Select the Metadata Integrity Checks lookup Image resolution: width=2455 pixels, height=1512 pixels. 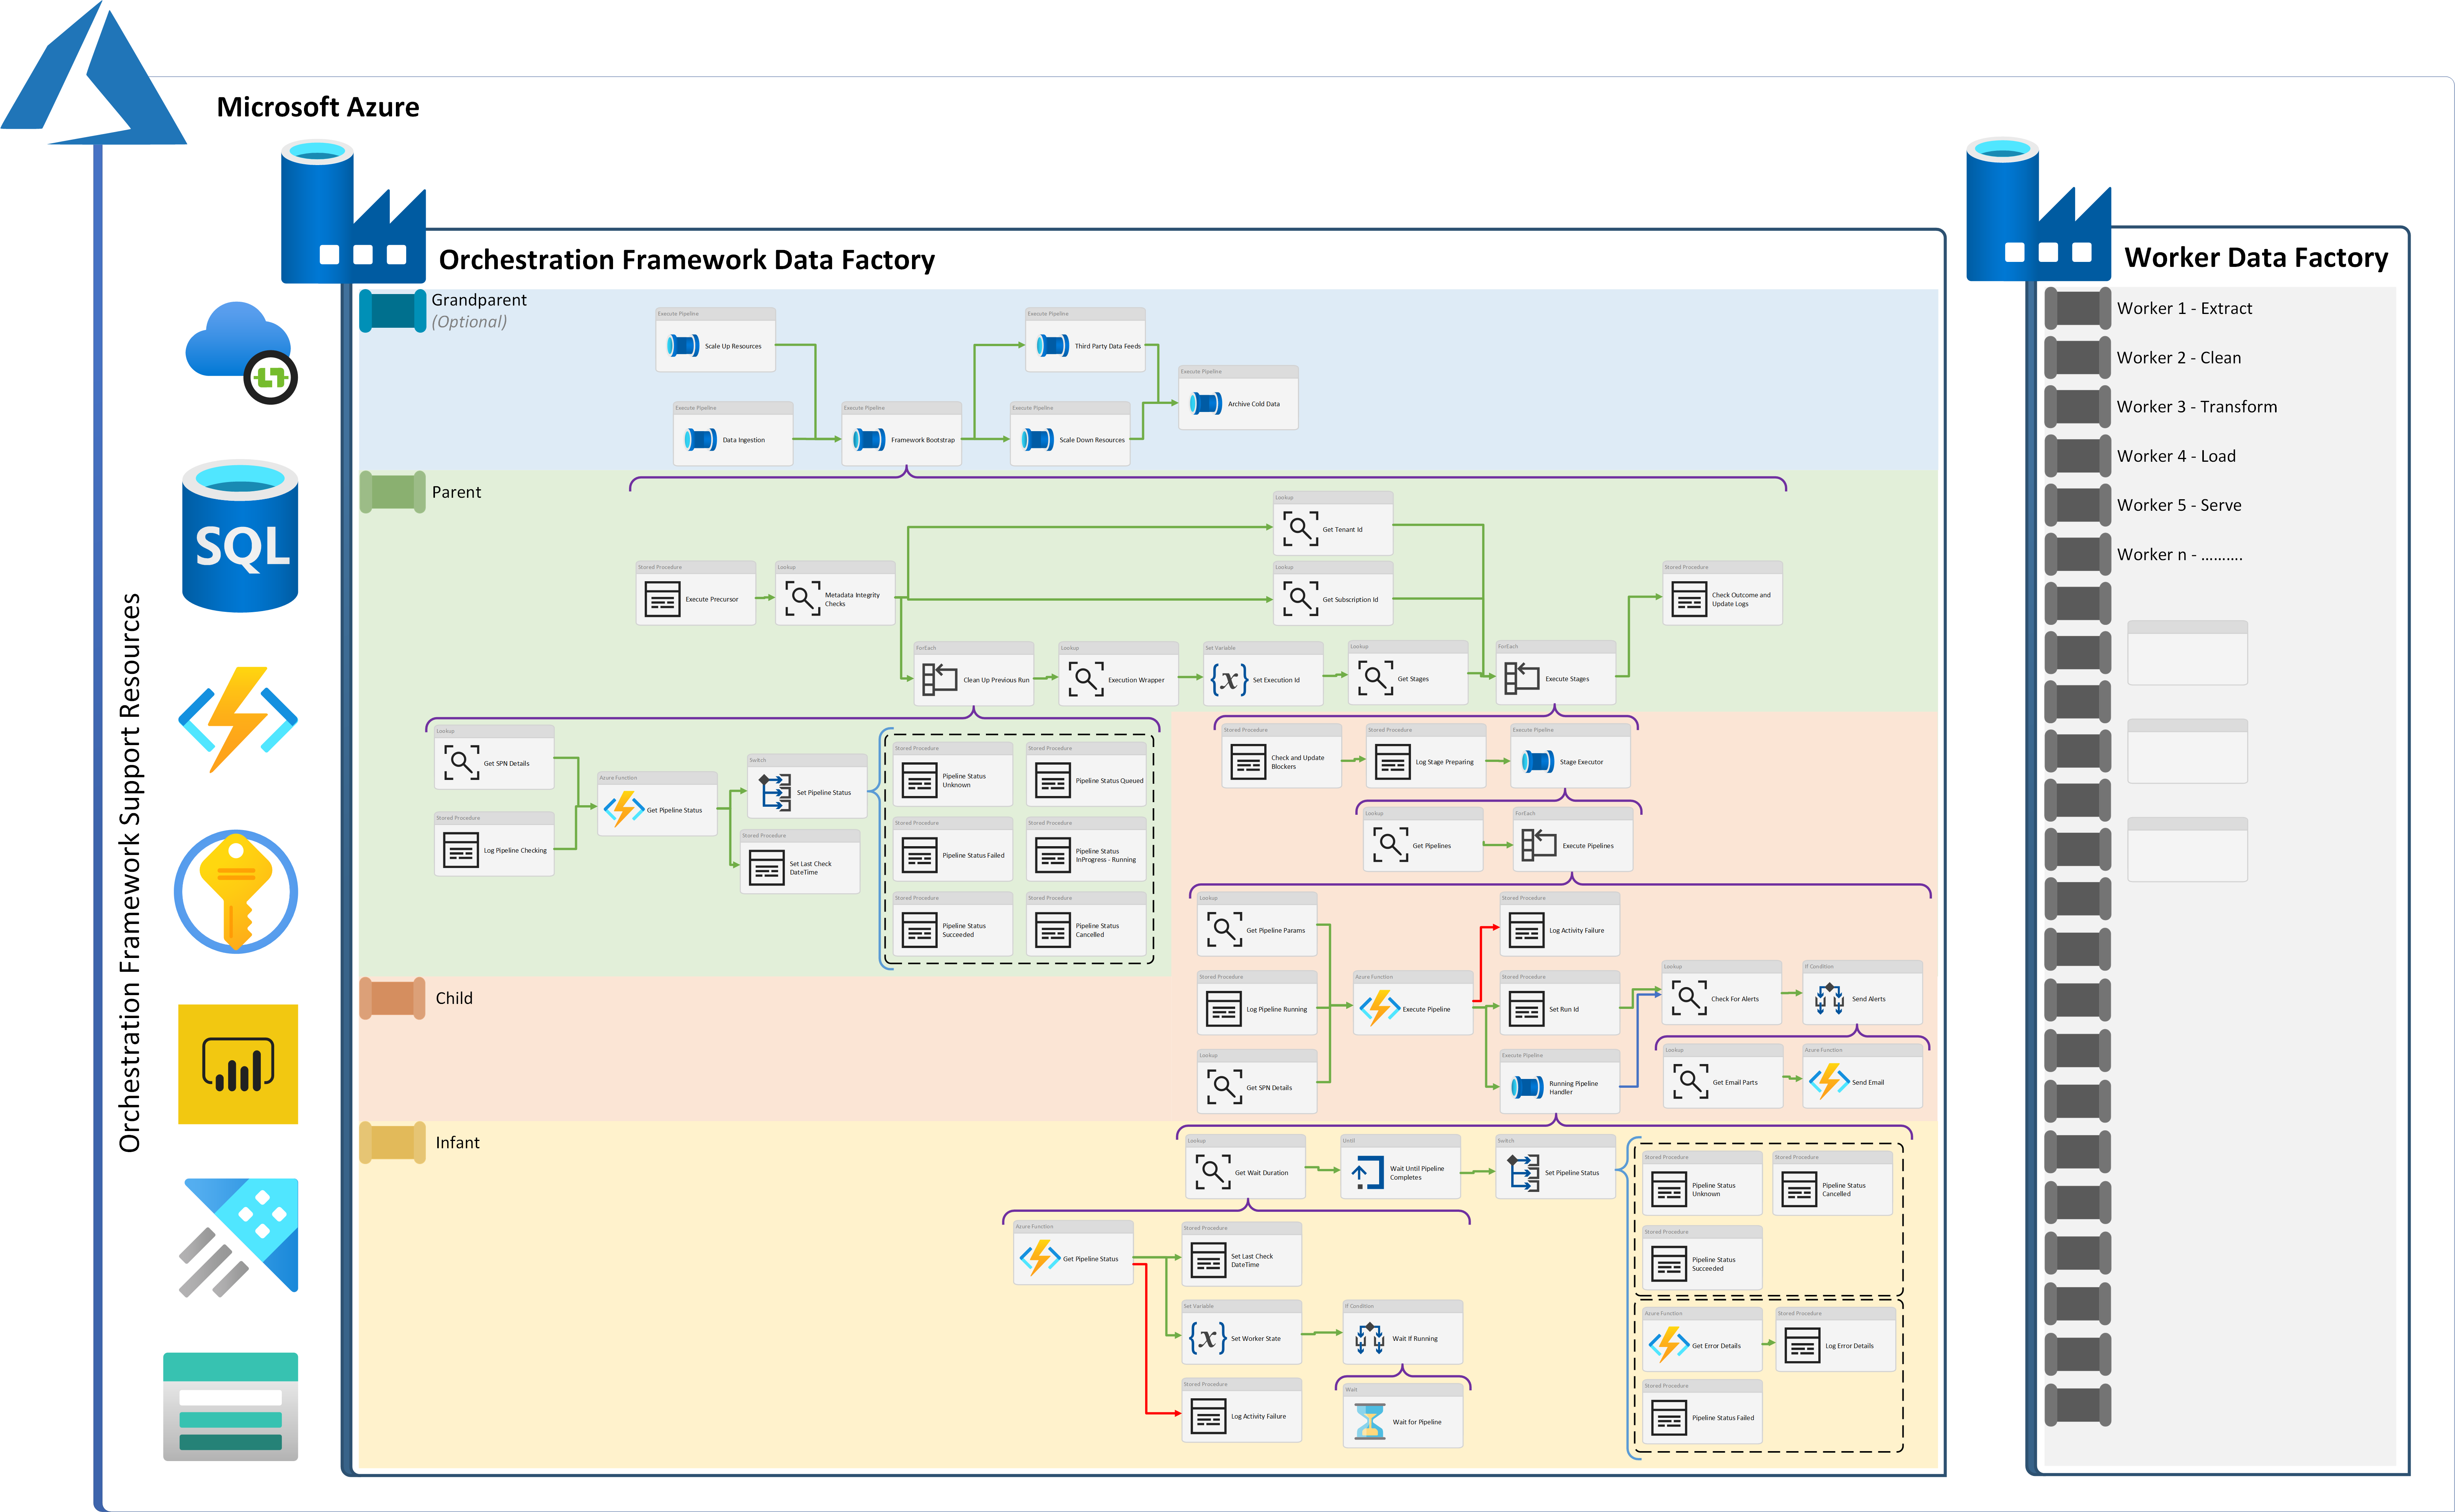835,594
